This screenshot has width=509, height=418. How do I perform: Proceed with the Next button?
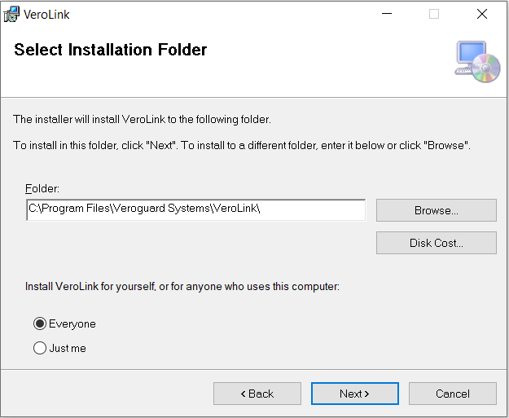[x=355, y=394]
